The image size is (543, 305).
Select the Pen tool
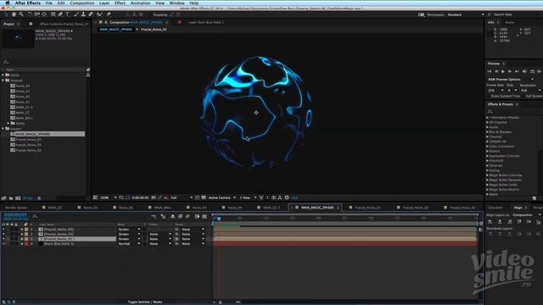point(60,14)
